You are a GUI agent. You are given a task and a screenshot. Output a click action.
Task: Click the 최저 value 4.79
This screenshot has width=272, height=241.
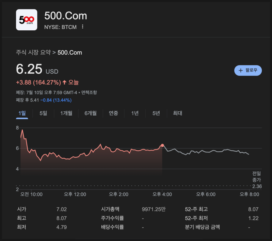pos(62,227)
